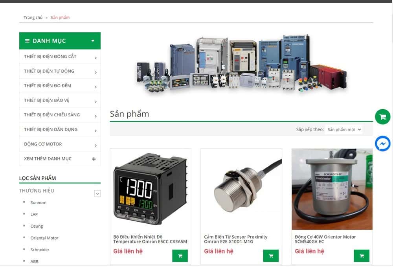Go to Trang chủ breadcrumb link

(33, 17)
